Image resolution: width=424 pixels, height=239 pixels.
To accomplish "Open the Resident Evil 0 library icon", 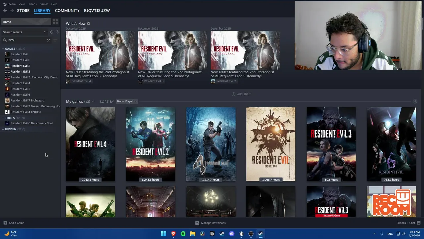I will click(x=7, y=60).
